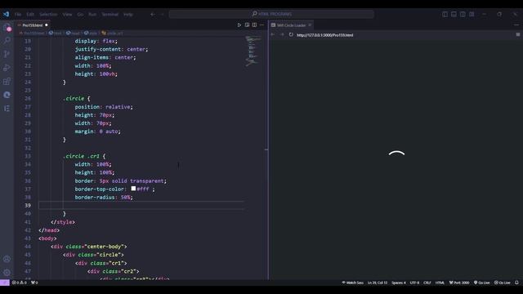Viewport: 523px width, 294px height.
Task: Place the cursor on empty line 39
Action: pyautogui.click(x=141, y=205)
